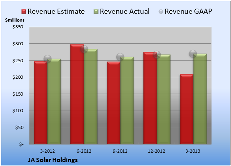Select the 'Revenue Estimate' legend label
The width and height of the screenshot is (231, 166).
pos(56,11)
